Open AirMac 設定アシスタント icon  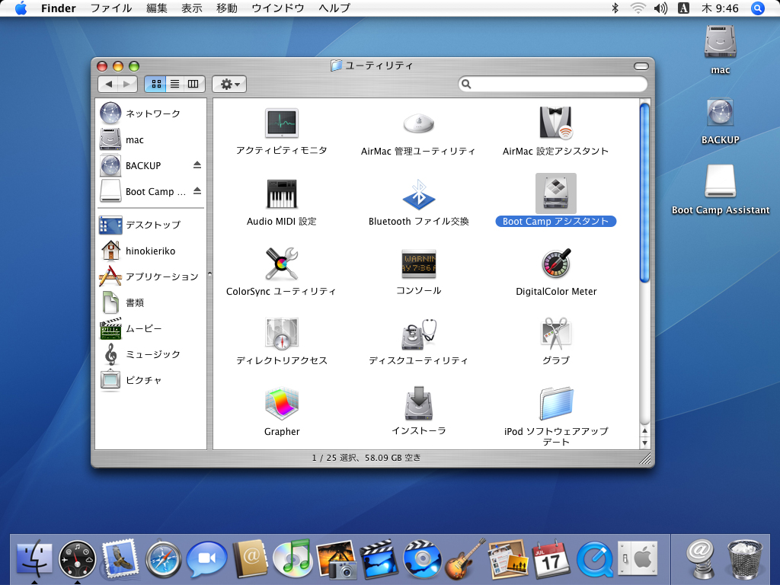pos(556,123)
